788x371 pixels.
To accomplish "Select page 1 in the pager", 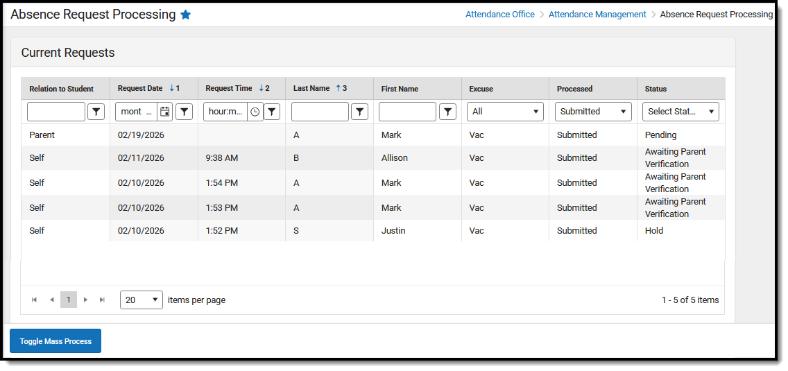I will [x=69, y=300].
